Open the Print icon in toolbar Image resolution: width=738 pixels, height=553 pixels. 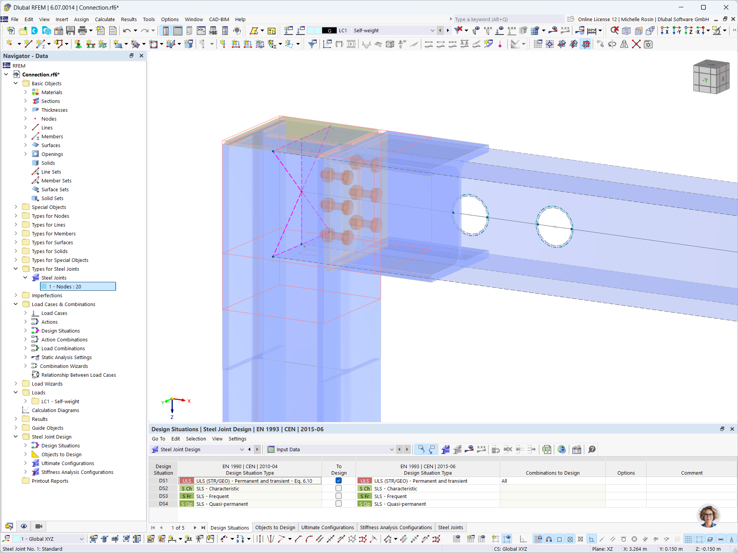pos(82,31)
